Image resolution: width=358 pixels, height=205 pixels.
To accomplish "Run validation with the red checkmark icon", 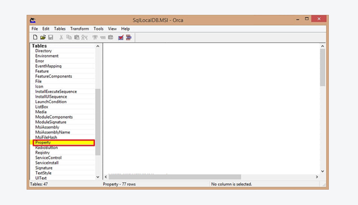I will 121,37.
